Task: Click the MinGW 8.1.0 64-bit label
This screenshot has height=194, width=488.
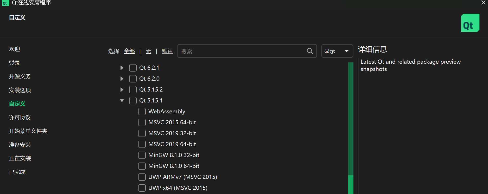Action: [x=174, y=166]
